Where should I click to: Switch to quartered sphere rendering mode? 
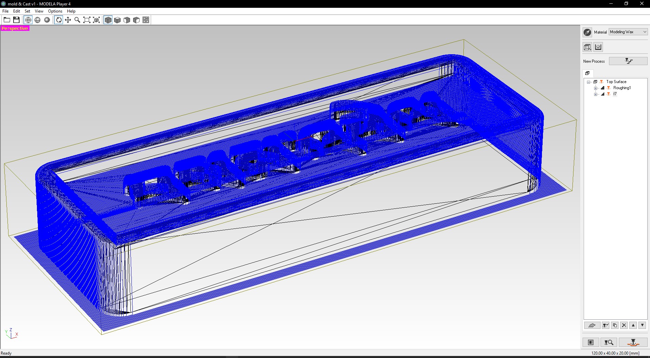click(38, 20)
